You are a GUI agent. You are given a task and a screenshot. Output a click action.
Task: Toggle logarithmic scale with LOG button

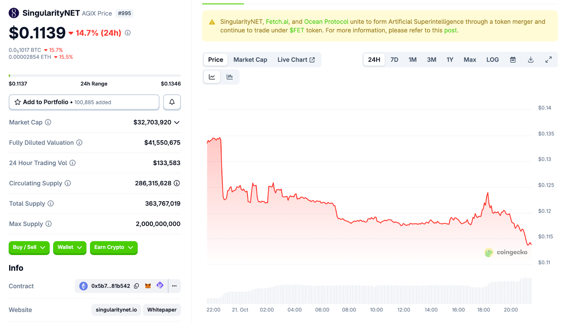pyautogui.click(x=492, y=60)
